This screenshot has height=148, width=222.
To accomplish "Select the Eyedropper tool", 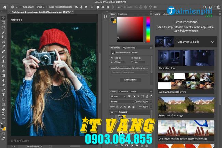I will [3, 47].
